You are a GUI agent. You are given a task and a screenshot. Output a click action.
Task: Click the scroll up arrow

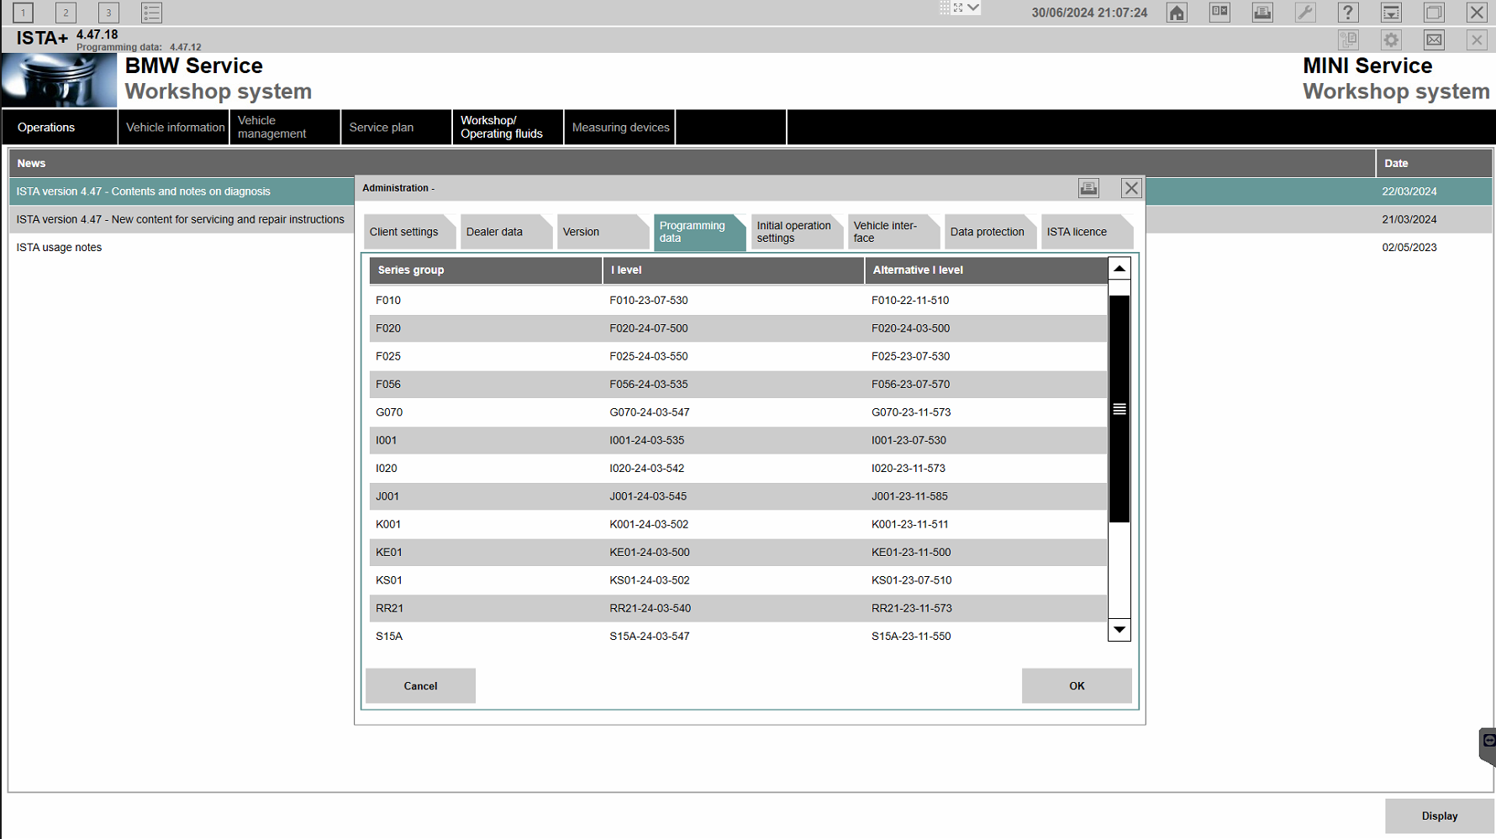(x=1119, y=269)
